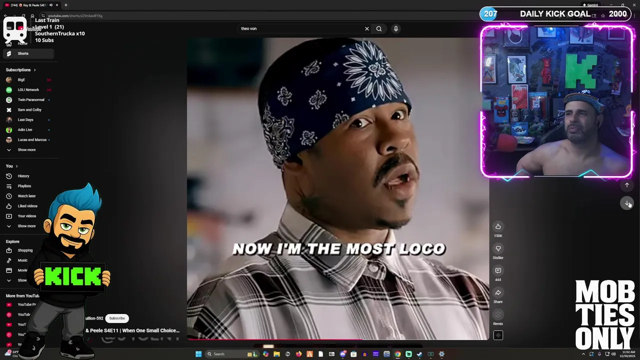Open the Last Days subscription
This screenshot has height=360, width=640.
pos(29,119)
